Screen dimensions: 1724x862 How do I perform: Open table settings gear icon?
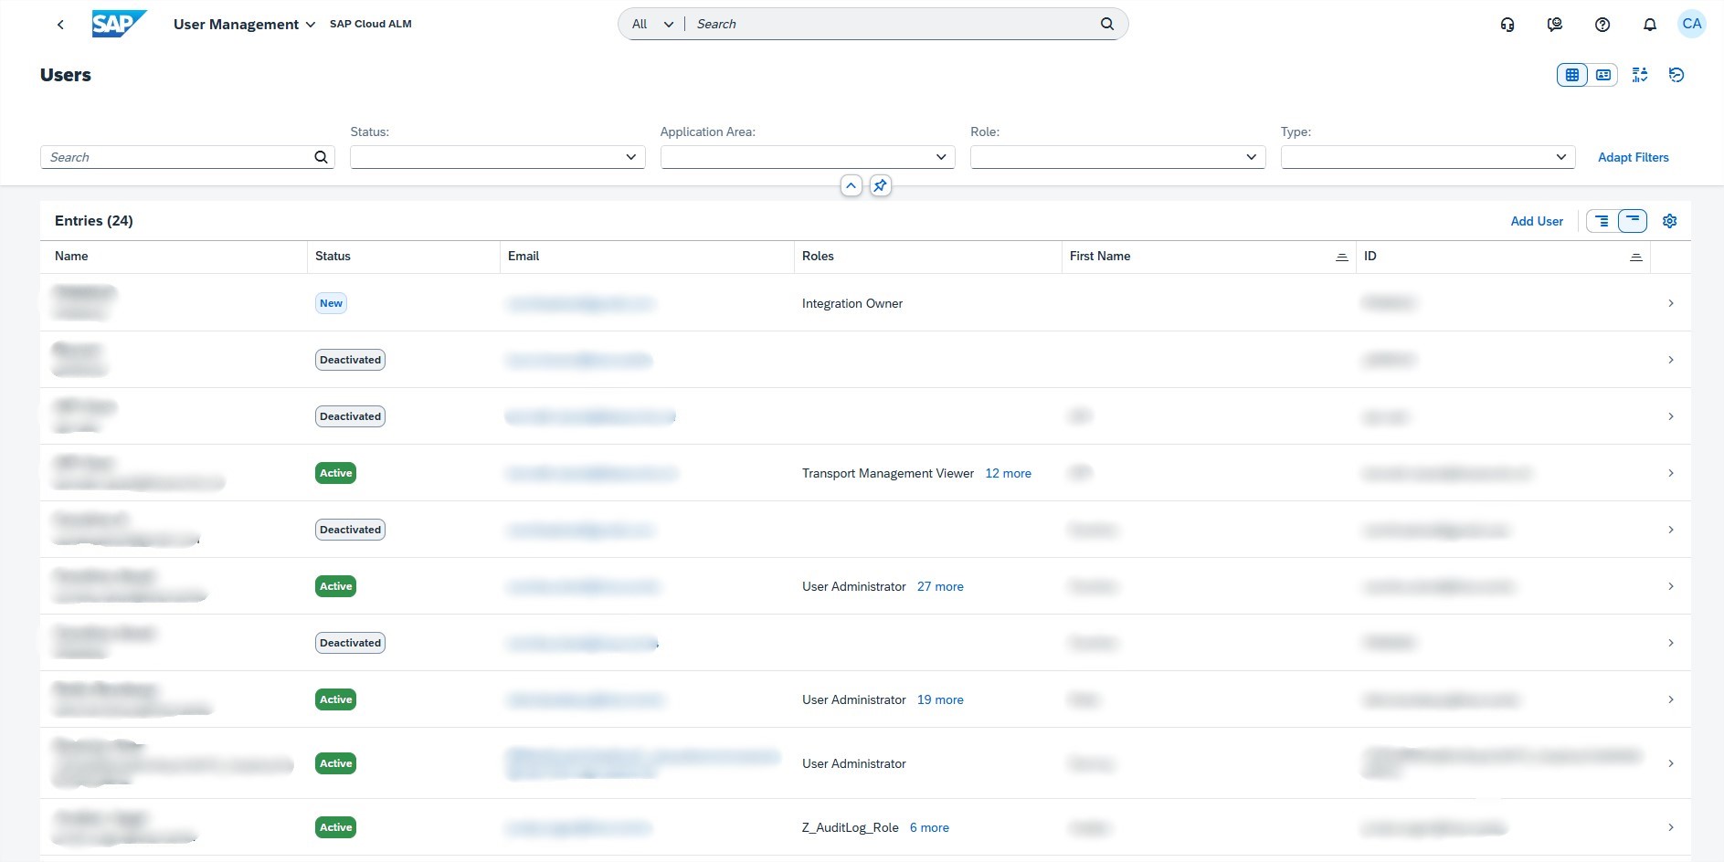click(1670, 221)
